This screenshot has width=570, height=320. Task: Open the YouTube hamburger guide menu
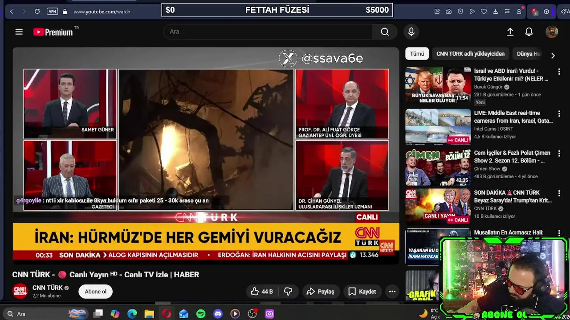tap(19, 32)
